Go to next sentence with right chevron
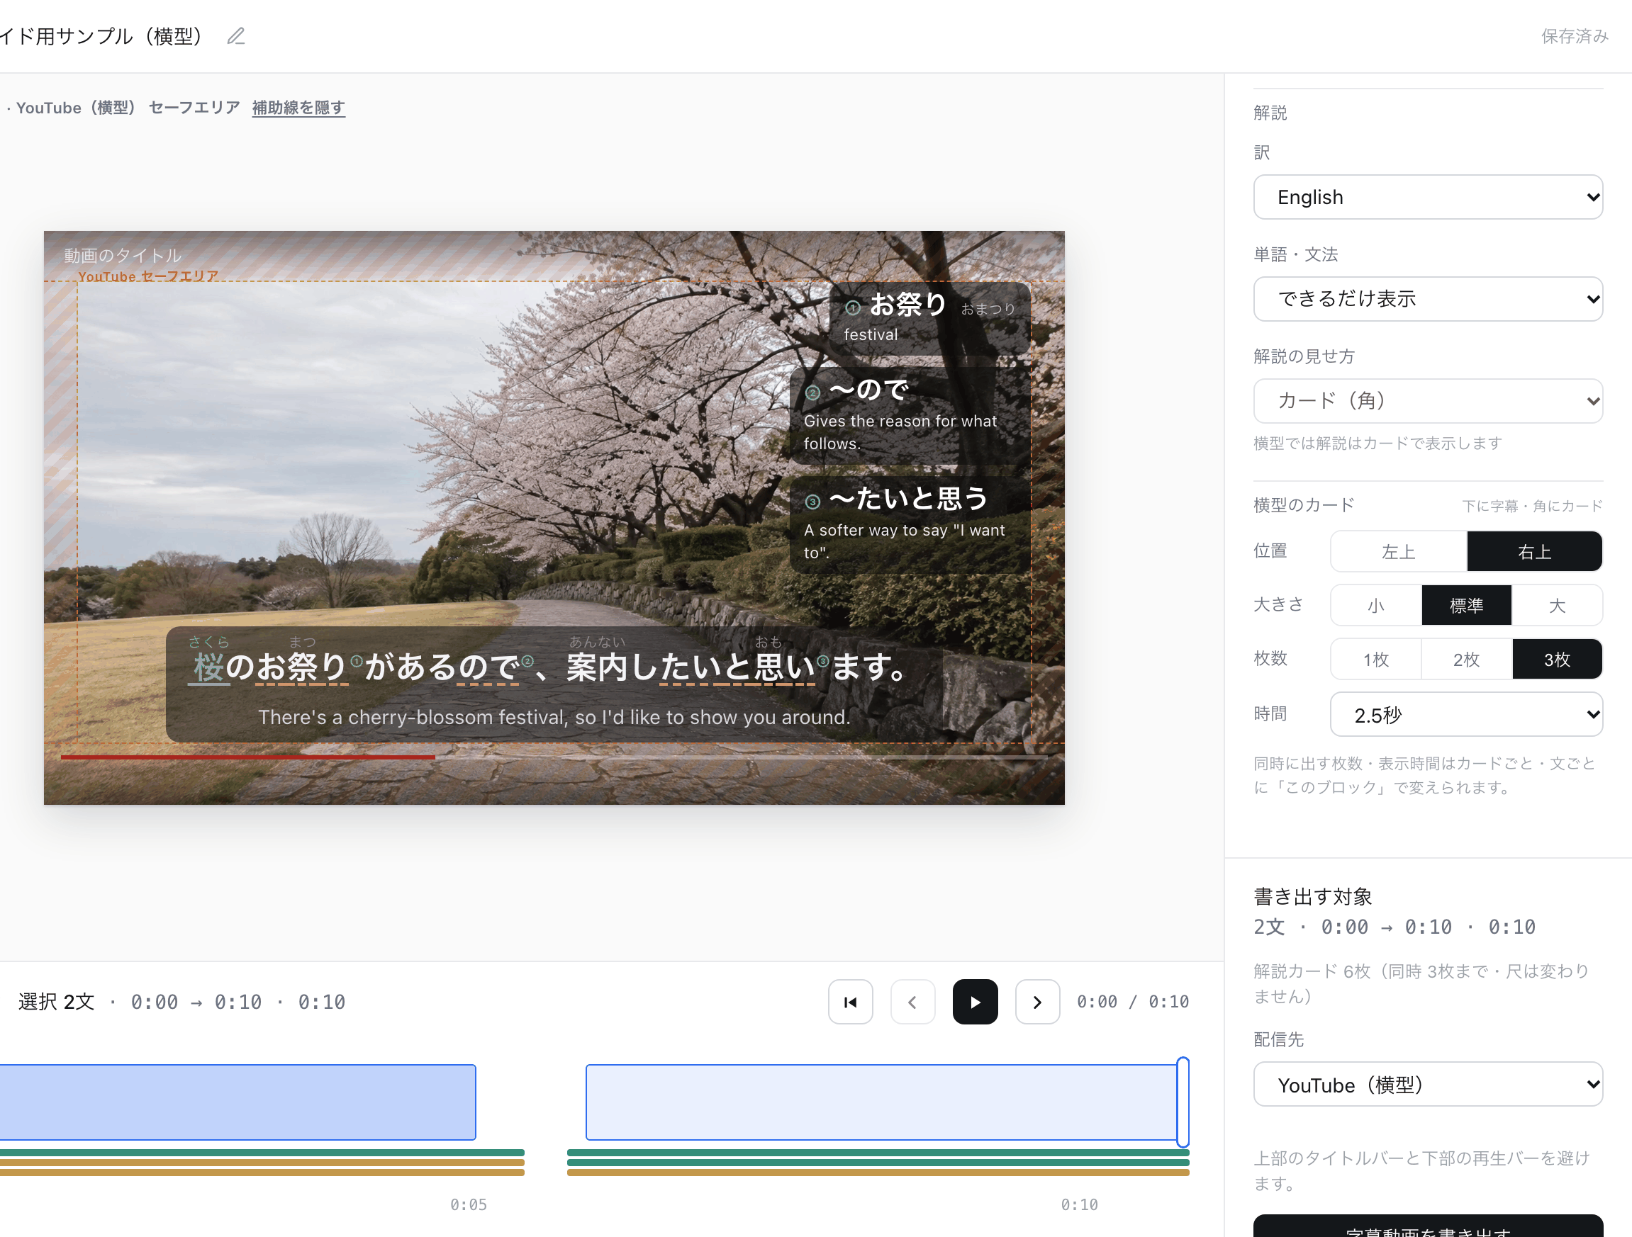This screenshot has width=1632, height=1237. coord(1037,1002)
